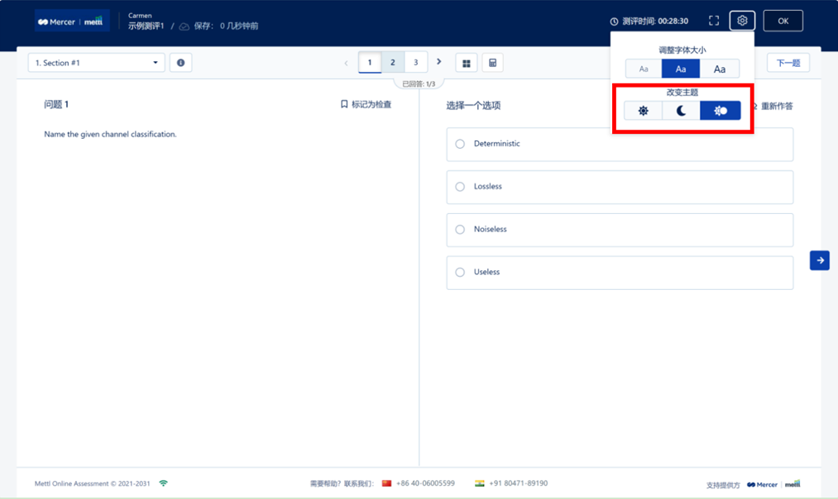This screenshot has height=499, width=838.
Task: Select the Deterministic option
Action: [460, 144]
